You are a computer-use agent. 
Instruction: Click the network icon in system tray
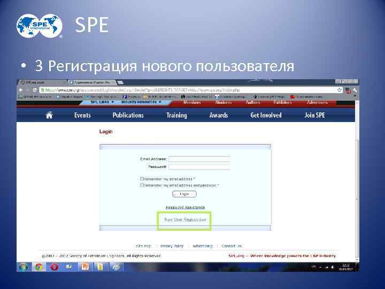[327, 267]
